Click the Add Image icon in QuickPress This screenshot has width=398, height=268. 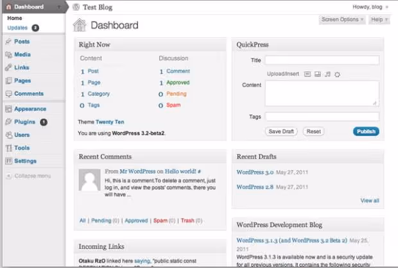click(x=307, y=74)
